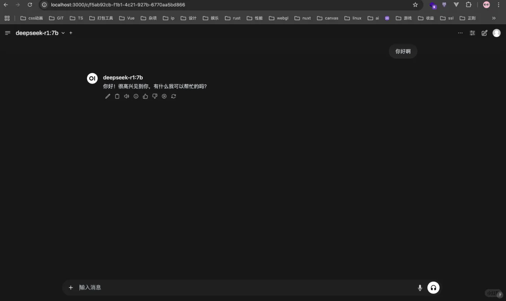The image size is (506, 301).
Task: Open the webgl bookmark folder
Action: 279,18
